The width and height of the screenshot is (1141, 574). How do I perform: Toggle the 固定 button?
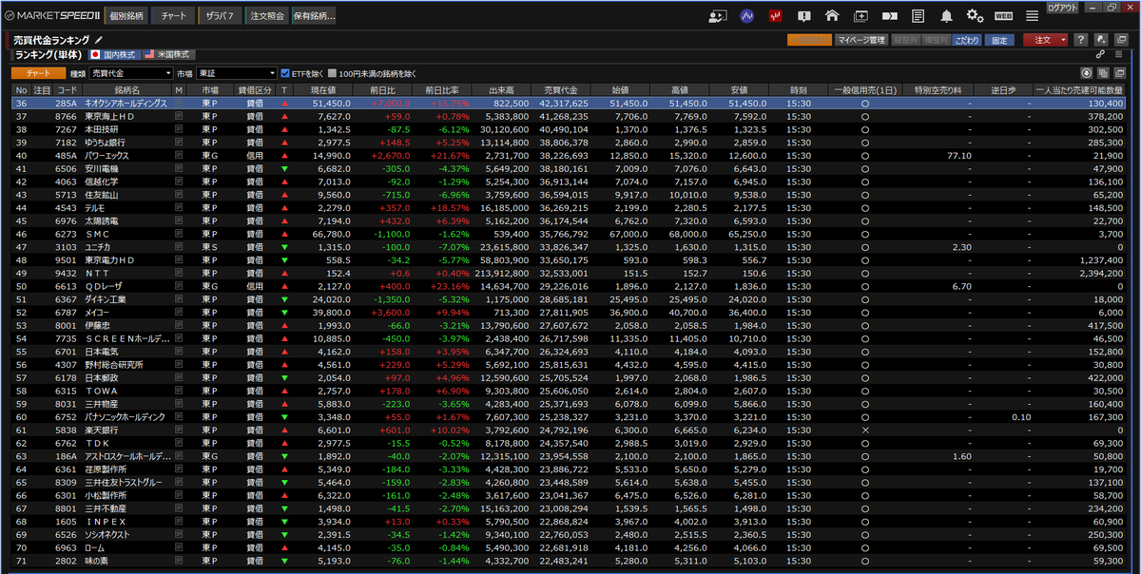point(998,40)
